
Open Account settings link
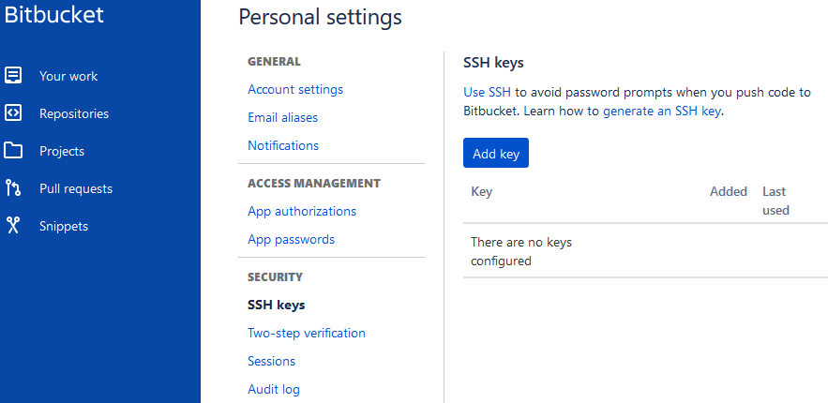pyautogui.click(x=295, y=89)
